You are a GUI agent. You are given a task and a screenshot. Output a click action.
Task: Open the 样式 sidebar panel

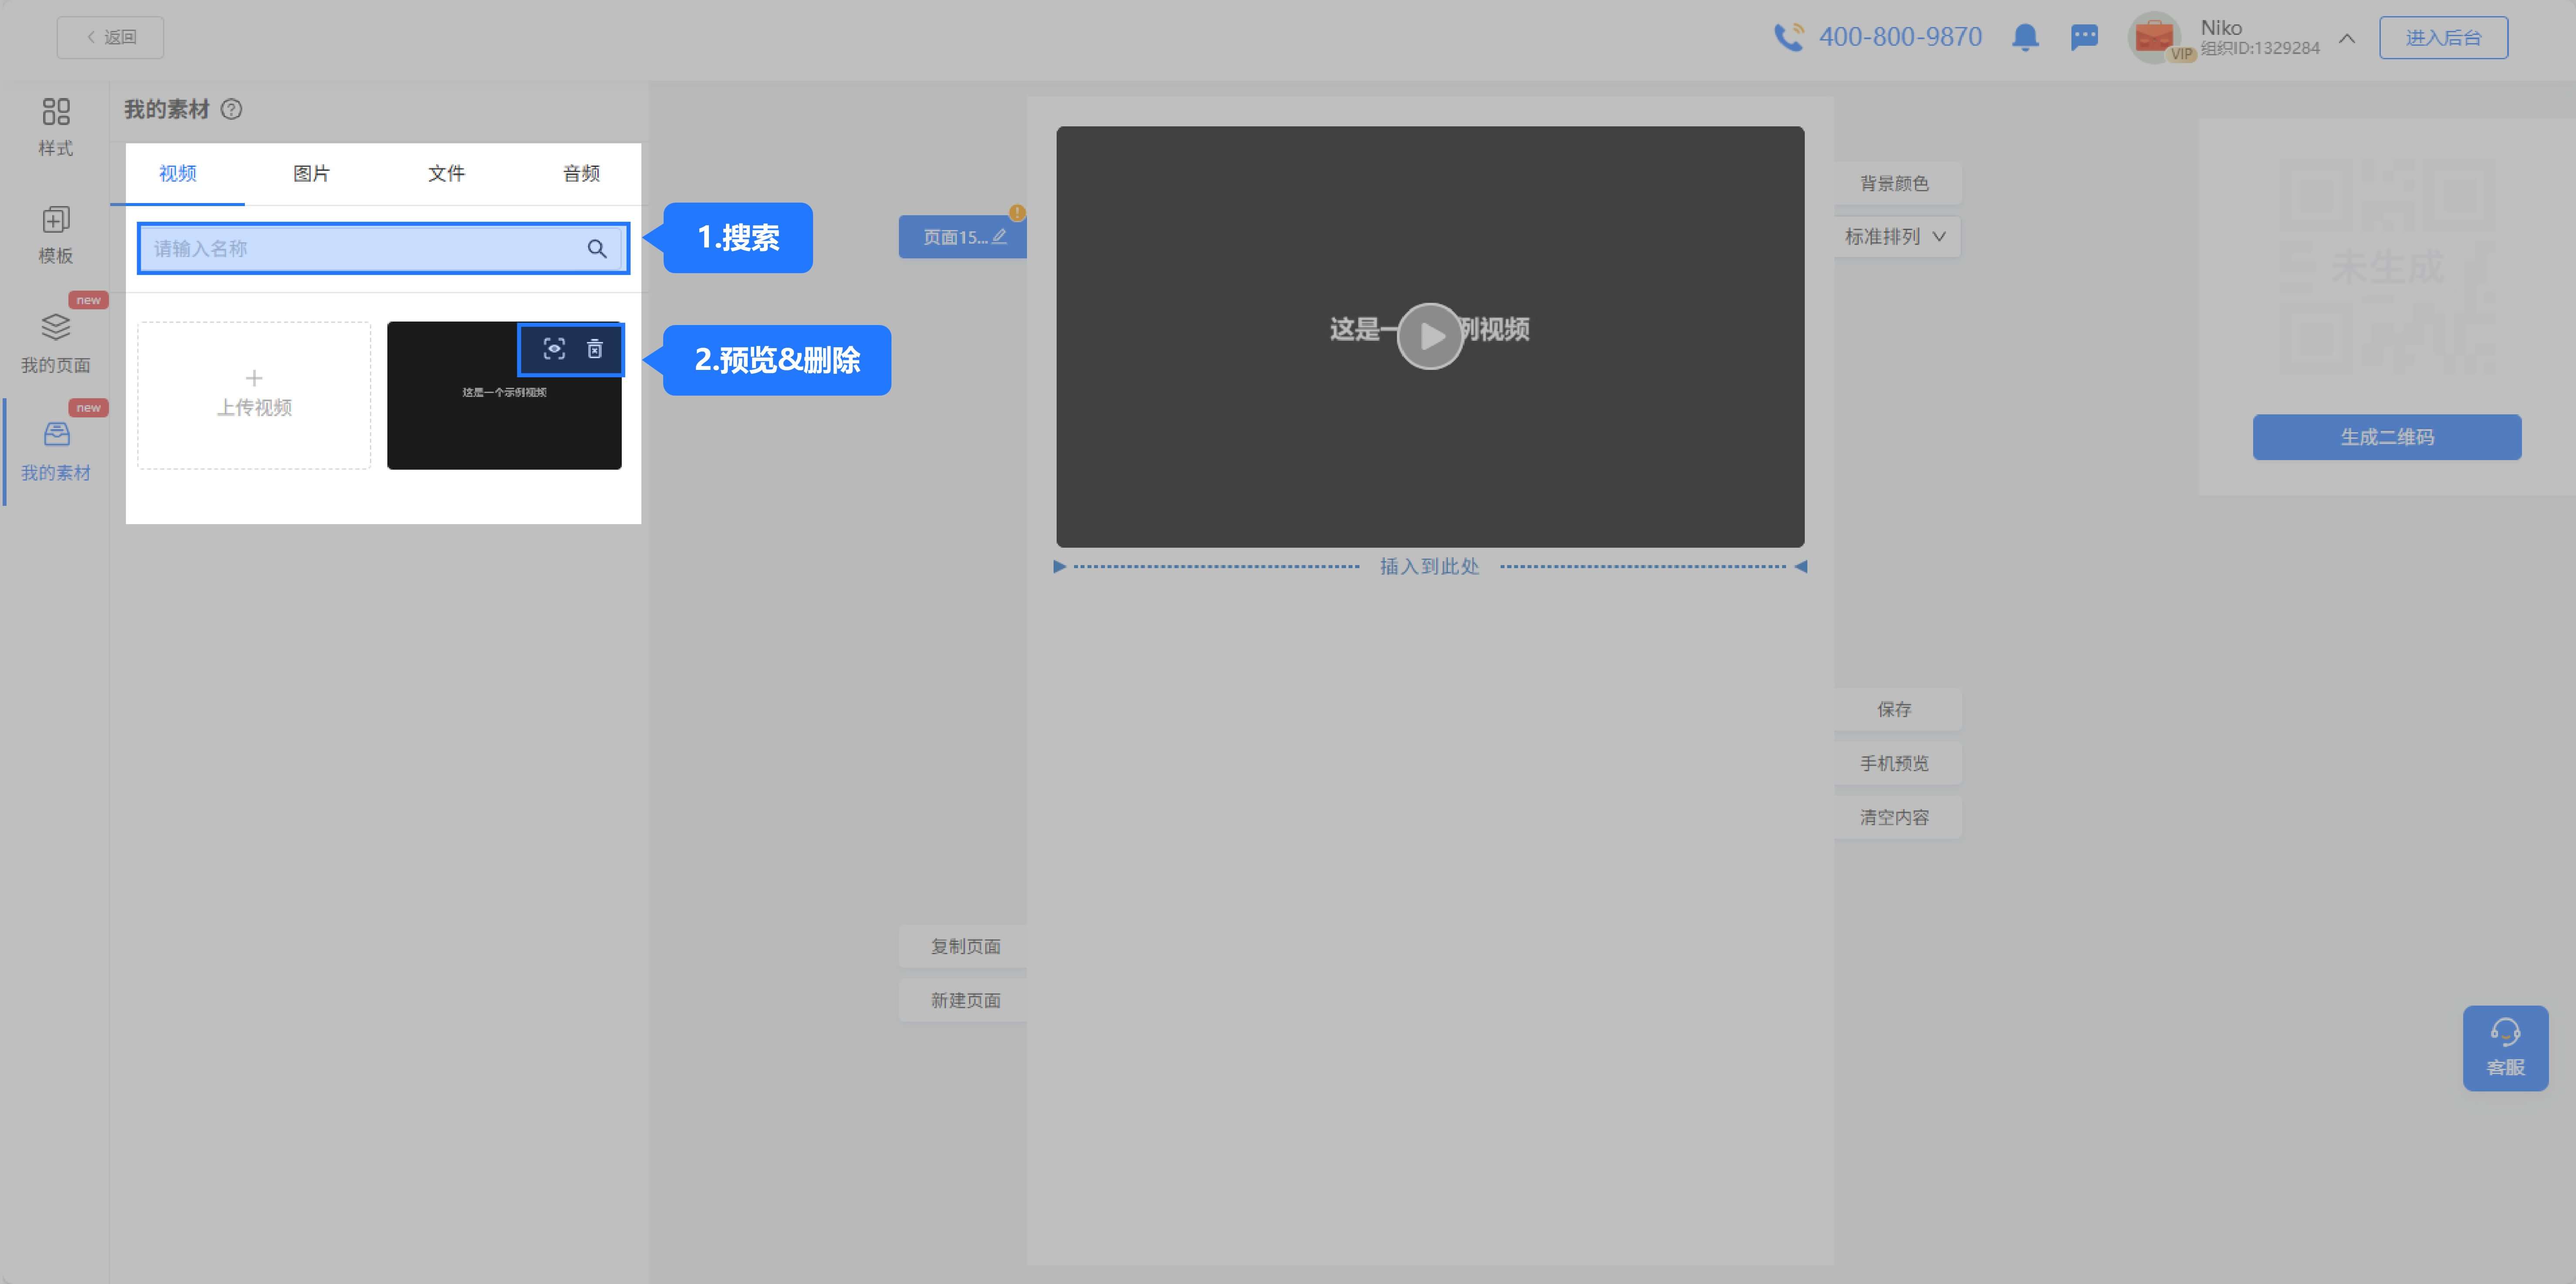56,126
